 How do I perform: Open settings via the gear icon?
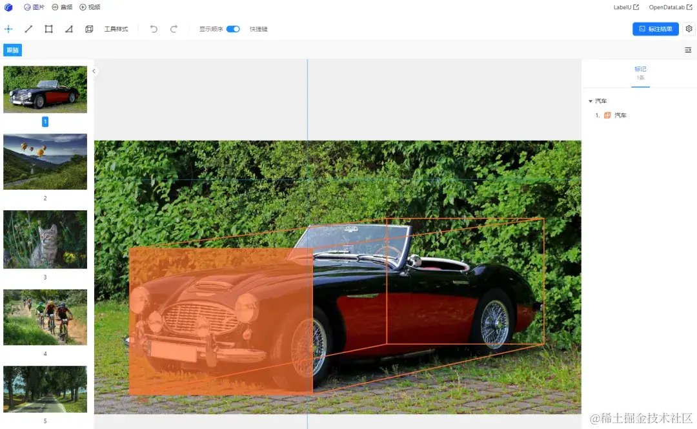click(x=689, y=28)
